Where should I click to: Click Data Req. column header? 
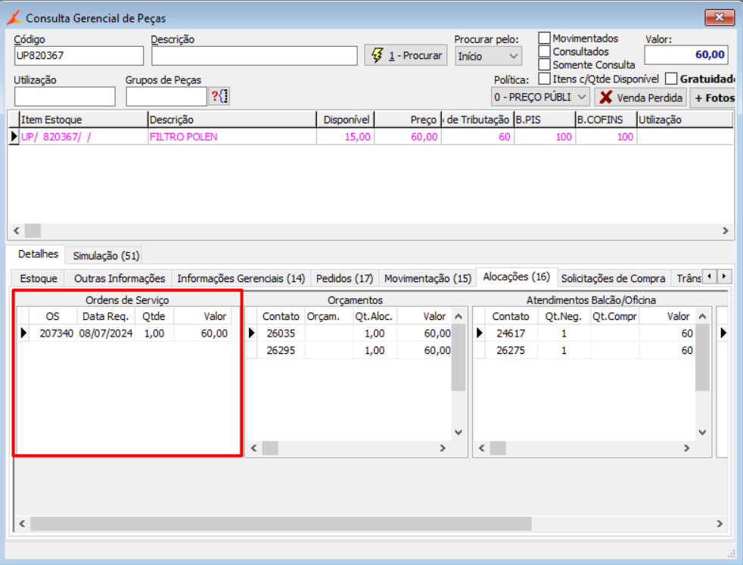click(106, 316)
